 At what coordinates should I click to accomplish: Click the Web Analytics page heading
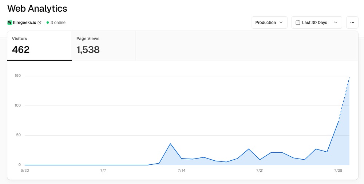(37, 9)
